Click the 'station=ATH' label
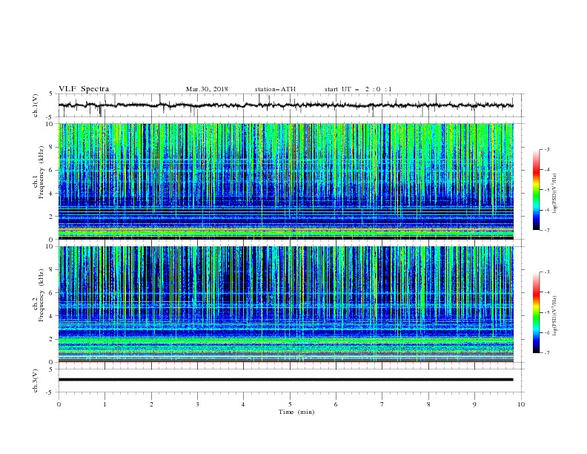587x454 pixels. tap(275, 89)
